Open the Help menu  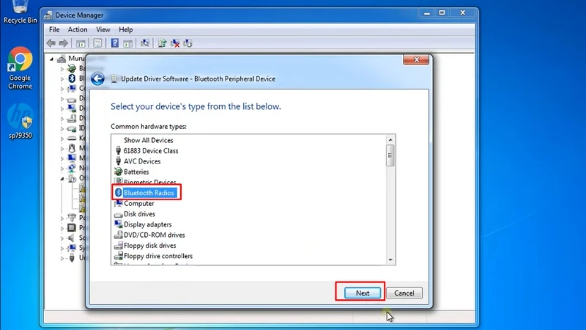[125, 29]
